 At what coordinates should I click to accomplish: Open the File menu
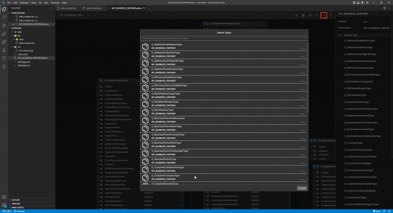9,3
